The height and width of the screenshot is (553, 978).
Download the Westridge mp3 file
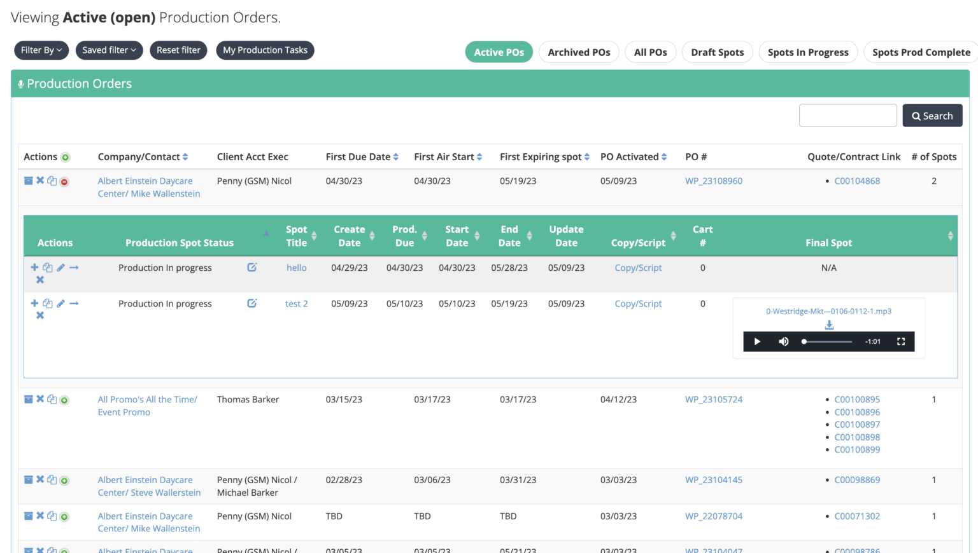click(829, 325)
